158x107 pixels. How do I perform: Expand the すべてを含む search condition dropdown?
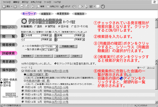click(52, 46)
